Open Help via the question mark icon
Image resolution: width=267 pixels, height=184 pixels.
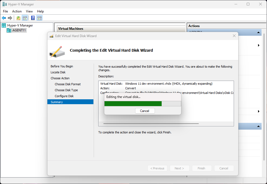pos(33,18)
